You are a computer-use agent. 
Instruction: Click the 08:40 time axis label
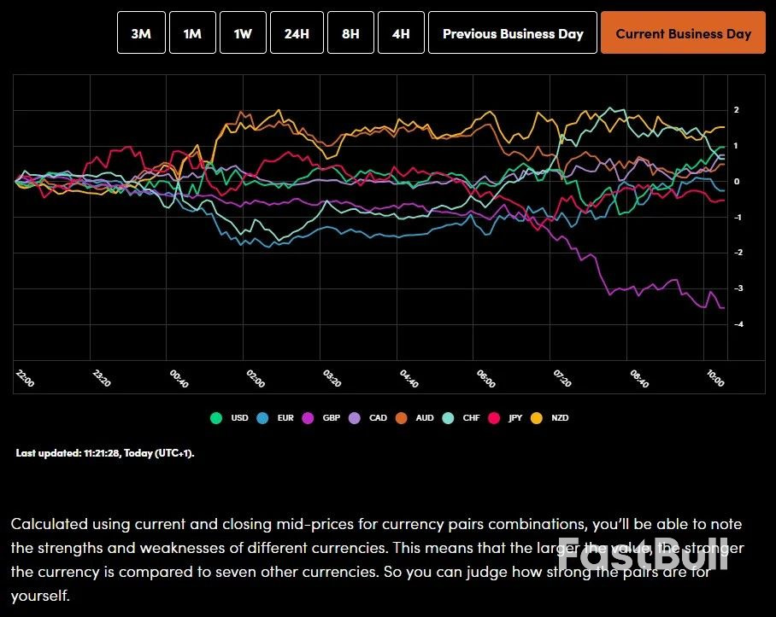click(x=639, y=378)
